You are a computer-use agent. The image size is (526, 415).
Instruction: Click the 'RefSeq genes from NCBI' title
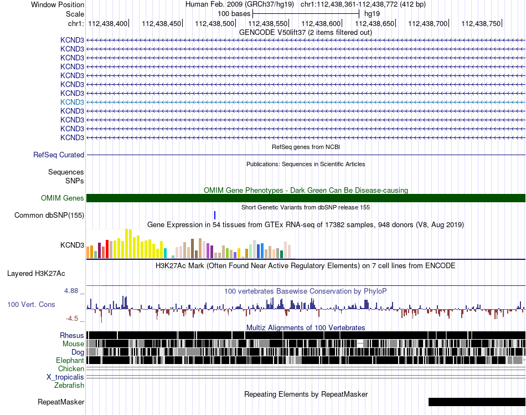pos(306,147)
